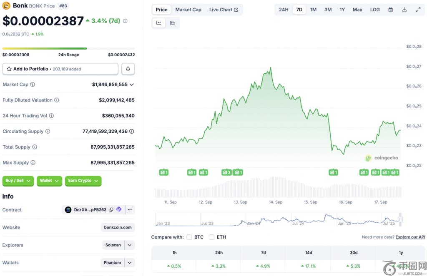Screen dimensions: 427x276
Task: Expand the Solscan explorers dropdown
Action: (130, 245)
